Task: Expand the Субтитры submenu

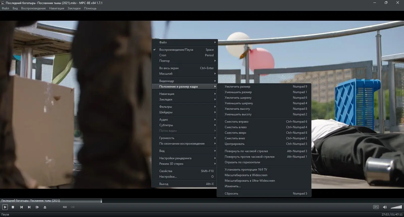Action: [184, 125]
